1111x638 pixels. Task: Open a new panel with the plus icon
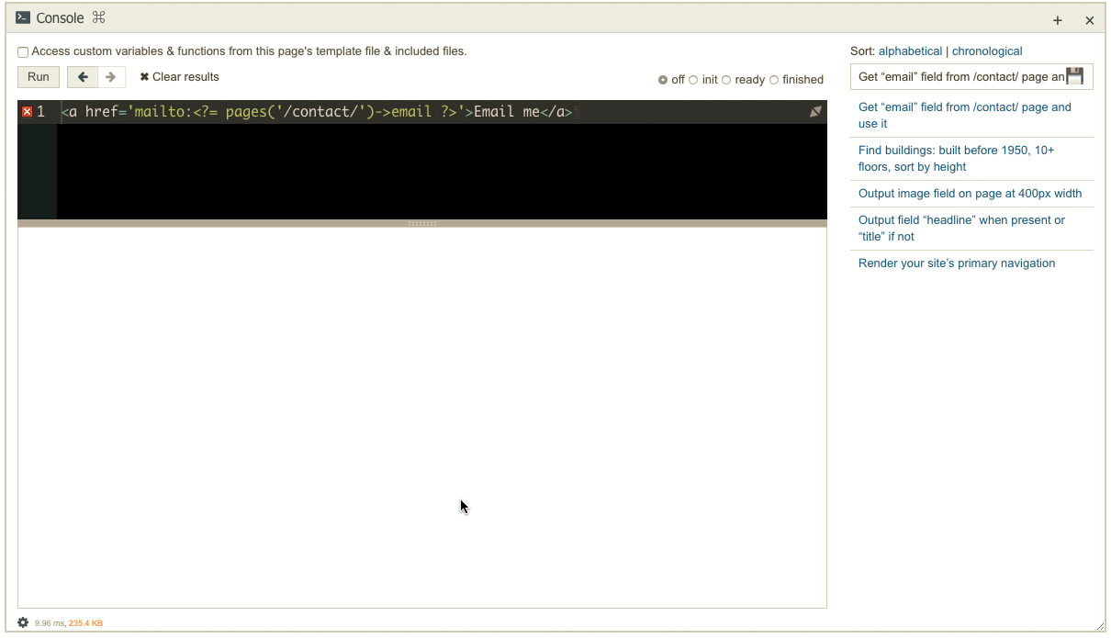click(1057, 19)
